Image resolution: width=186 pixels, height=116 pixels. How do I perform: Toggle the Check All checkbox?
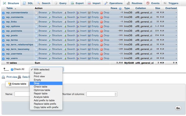(12, 69)
